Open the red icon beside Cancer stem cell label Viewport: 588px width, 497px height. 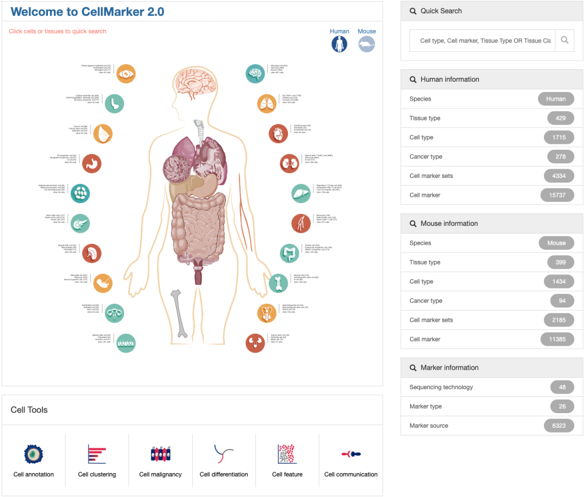(255, 343)
